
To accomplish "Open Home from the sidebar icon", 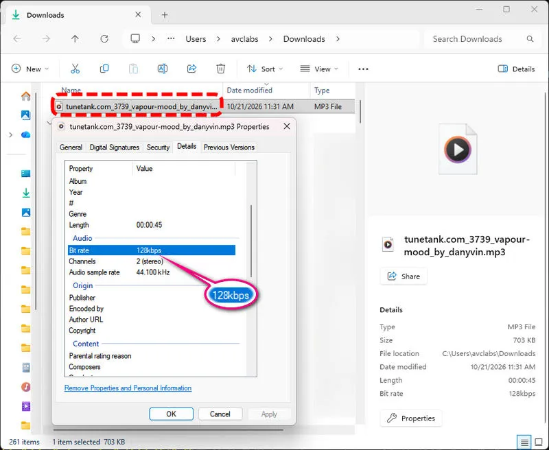I will 25,96.
